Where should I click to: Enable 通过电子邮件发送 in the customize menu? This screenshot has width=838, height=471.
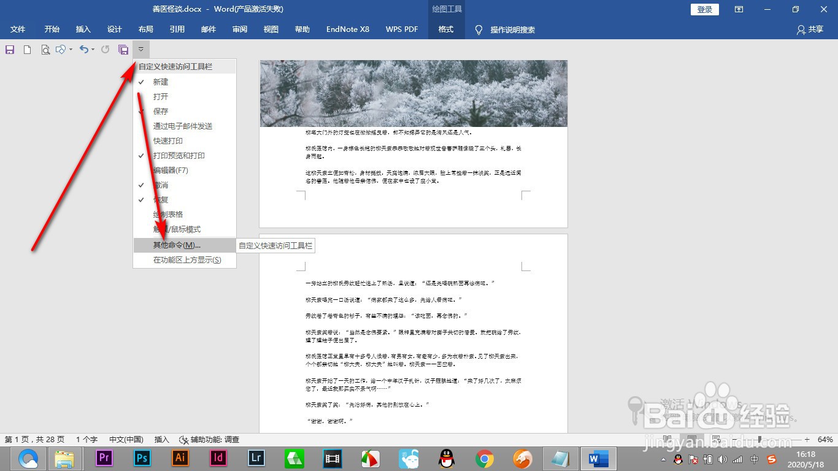[x=185, y=126]
